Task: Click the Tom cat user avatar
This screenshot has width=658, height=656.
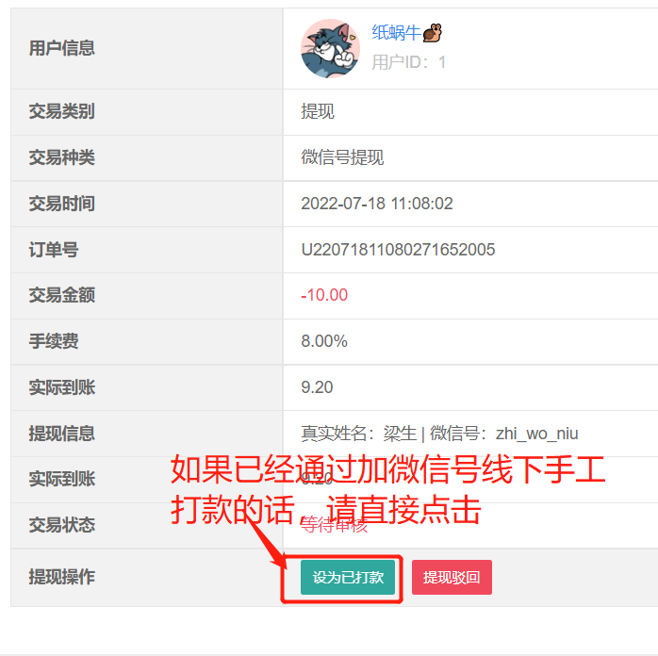Action: [x=330, y=48]
